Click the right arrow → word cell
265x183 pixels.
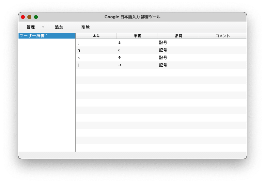click(137, 65)
